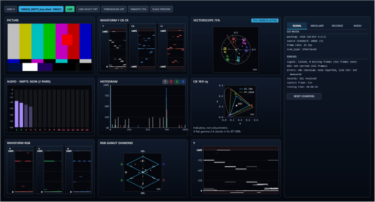Screen dimensions: 375x202
Task: Click the 'EDH: not carried' line
Action: (x=307, y=66)
